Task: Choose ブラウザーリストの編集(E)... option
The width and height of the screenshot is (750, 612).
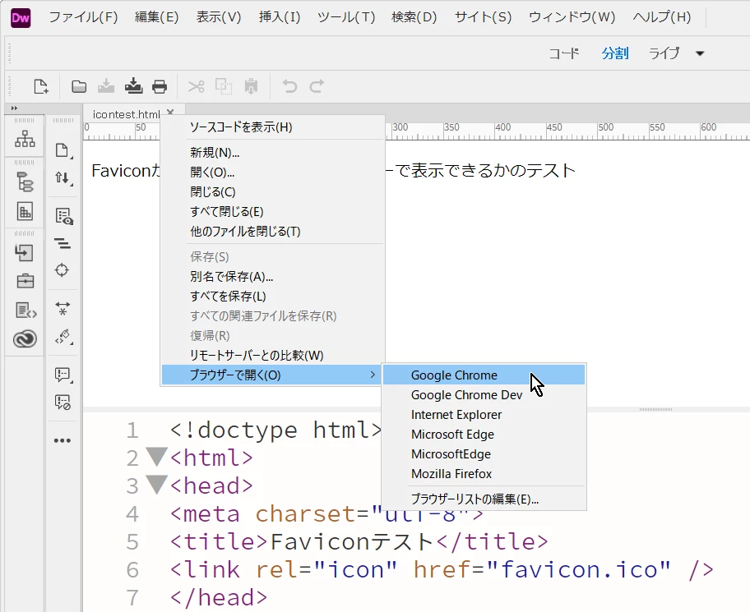Action: 484,499
